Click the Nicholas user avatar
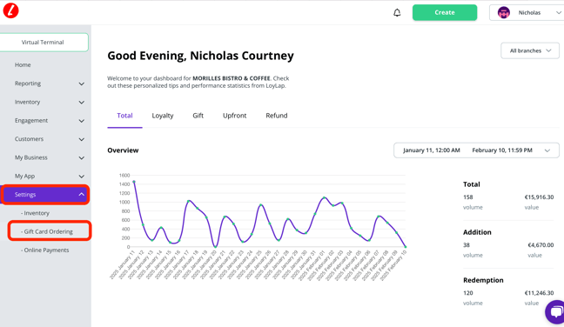Image resolution: width=564 pixels, height=327 pixels. [x=504, y=12]
